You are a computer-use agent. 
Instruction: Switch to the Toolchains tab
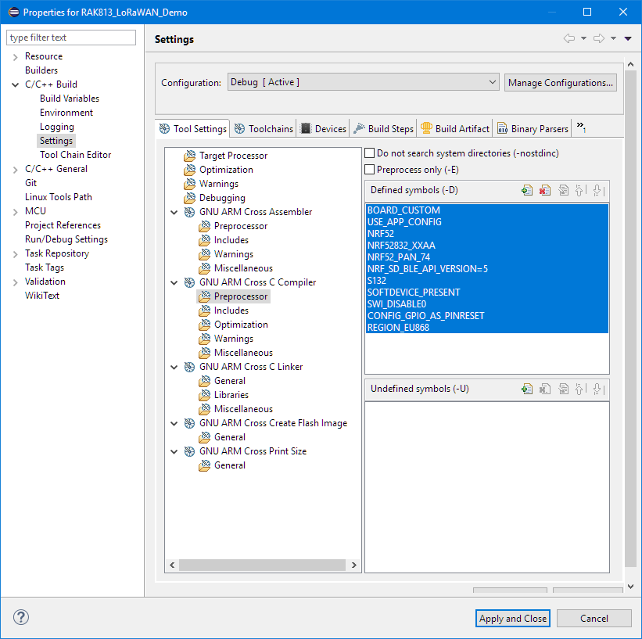click(x=264, y=129)
